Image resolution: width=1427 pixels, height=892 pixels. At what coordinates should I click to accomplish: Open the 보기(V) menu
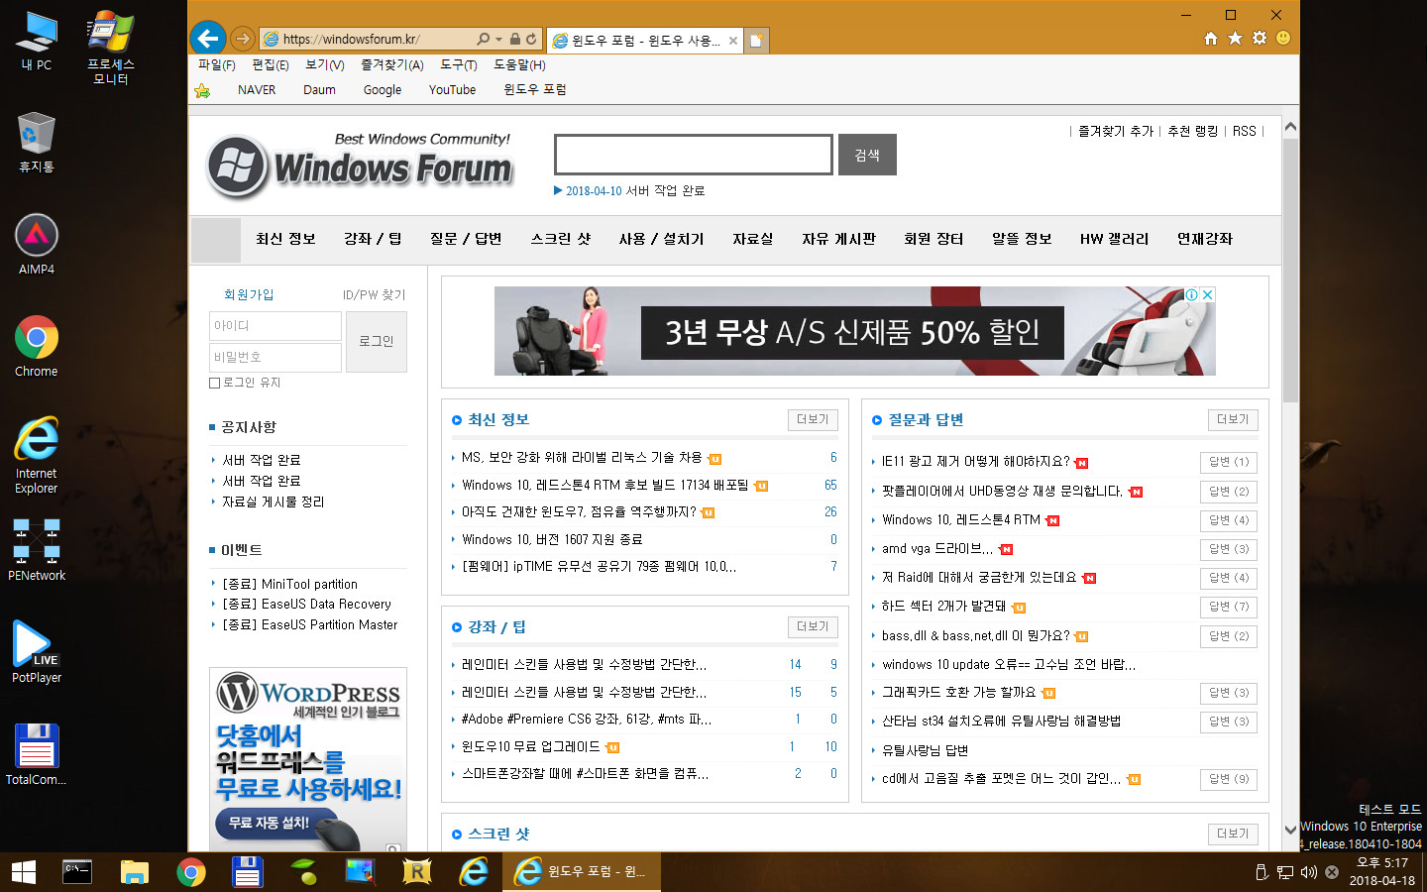(x=325, y=64)
